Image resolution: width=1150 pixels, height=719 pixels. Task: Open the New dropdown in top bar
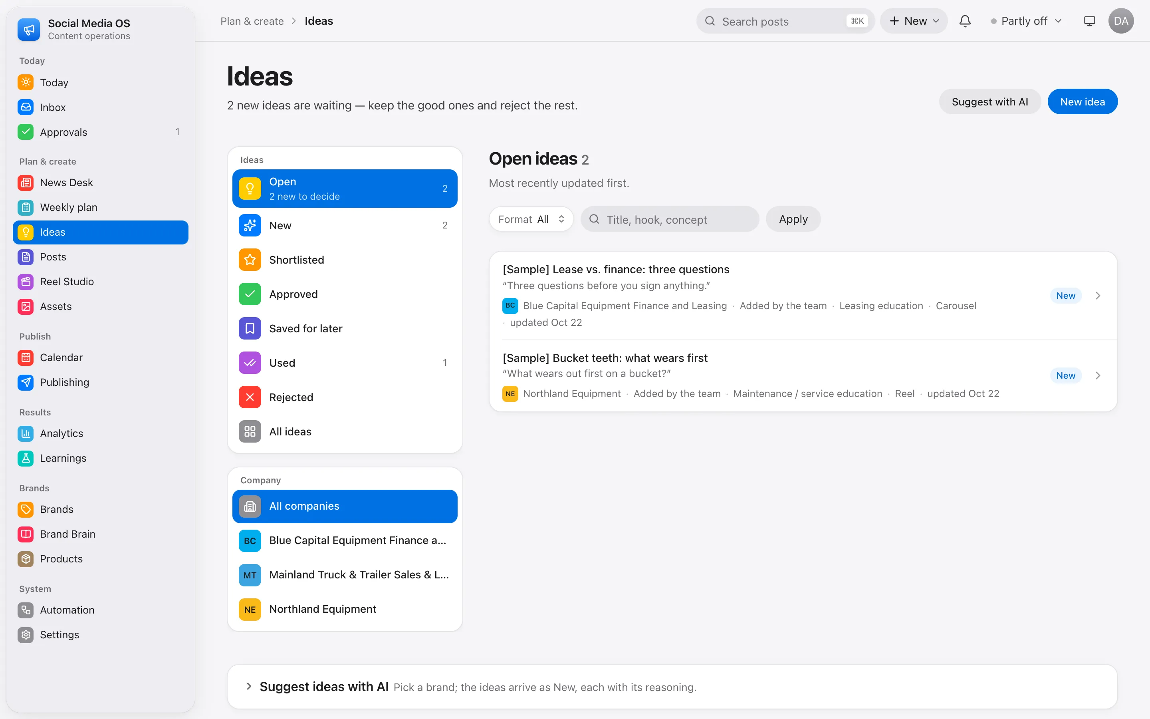click(913, 21)
